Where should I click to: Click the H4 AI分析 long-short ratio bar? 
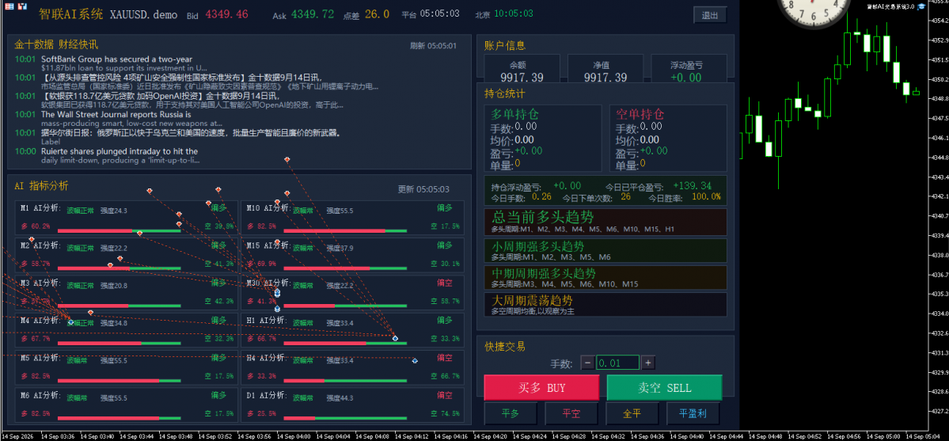(345, 380)
